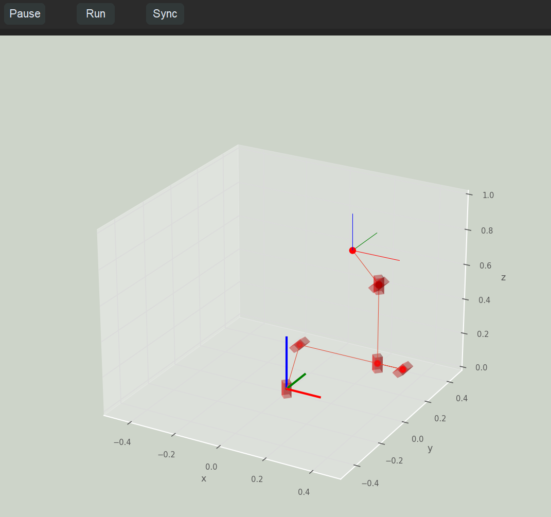Click the Sync button

click(165, 14)
